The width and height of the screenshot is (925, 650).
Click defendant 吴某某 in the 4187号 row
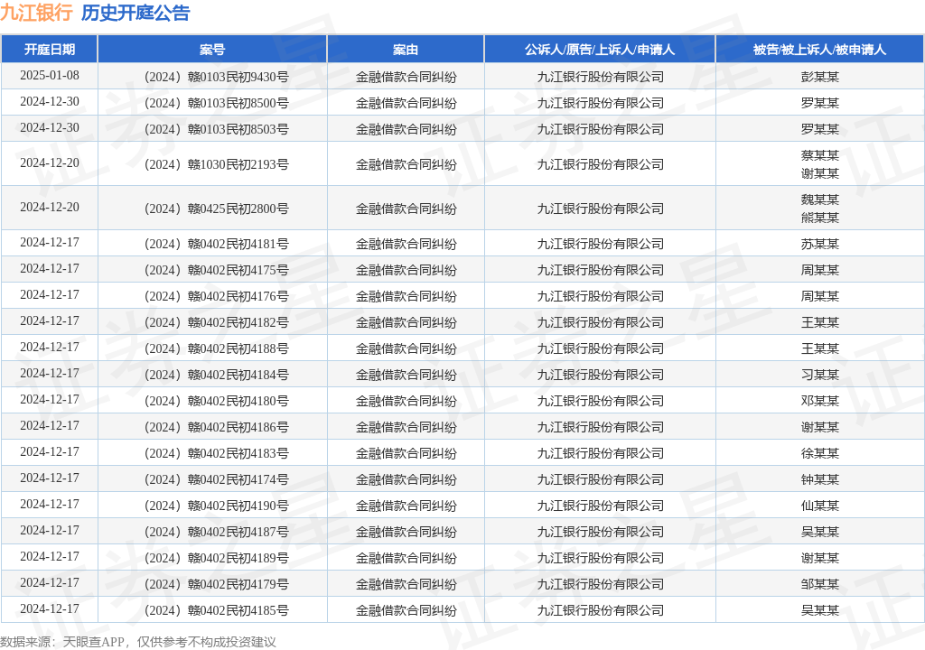(x=820, y=532)
